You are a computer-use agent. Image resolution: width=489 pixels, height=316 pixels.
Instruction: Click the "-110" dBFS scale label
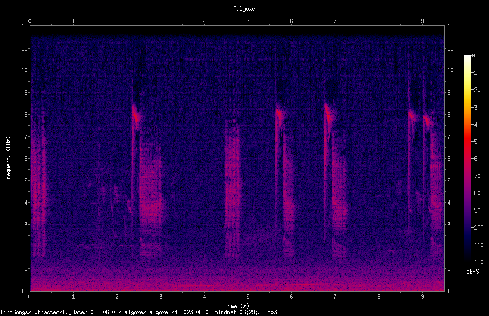[x=477, y=245]
